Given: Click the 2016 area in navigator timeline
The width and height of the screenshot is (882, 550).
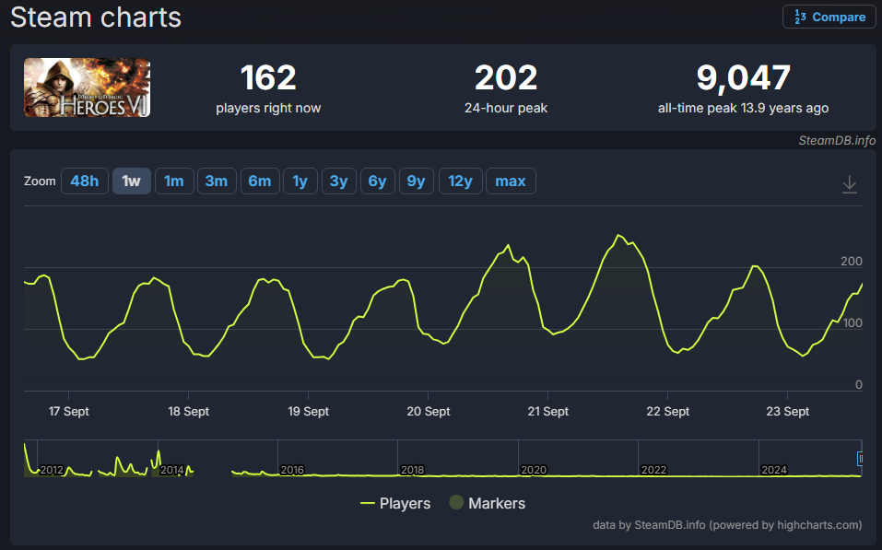Looking at the screenshot, I should coord(292,470).
